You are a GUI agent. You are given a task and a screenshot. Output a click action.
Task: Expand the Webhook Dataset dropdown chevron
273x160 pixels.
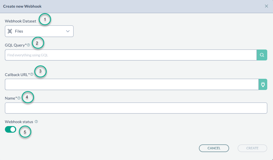pos(68,31)
